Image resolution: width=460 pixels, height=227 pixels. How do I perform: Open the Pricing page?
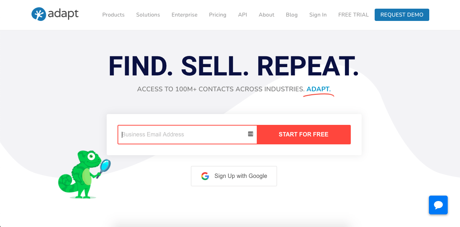pyautogui.click(x=218, y=15)
